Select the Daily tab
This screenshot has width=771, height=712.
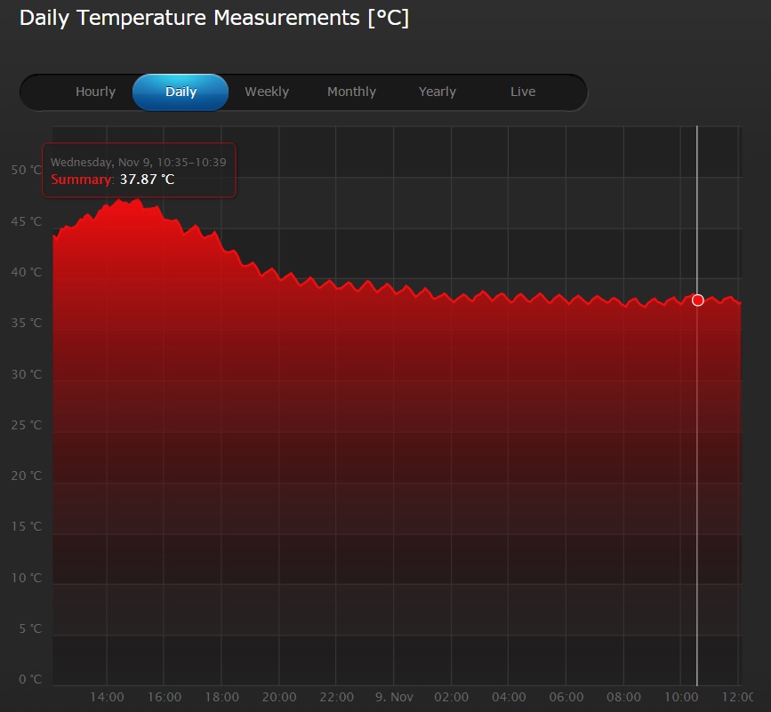pos(181,92)
